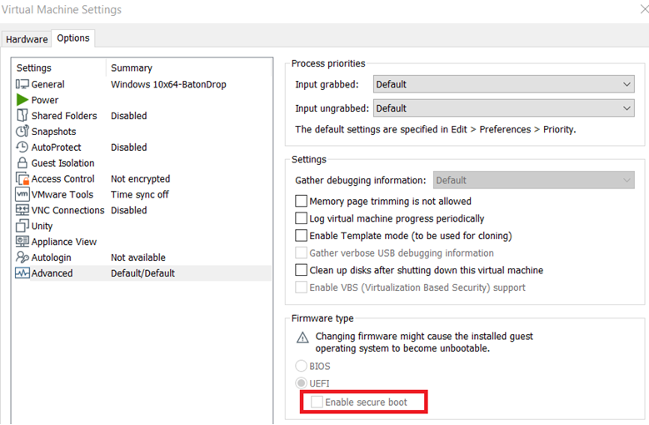The image size is (649, 425).
Task: Select Autologin setting row
Action: (142, 257)
